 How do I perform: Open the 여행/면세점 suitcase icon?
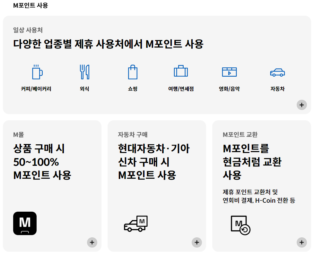coord(181,72)
